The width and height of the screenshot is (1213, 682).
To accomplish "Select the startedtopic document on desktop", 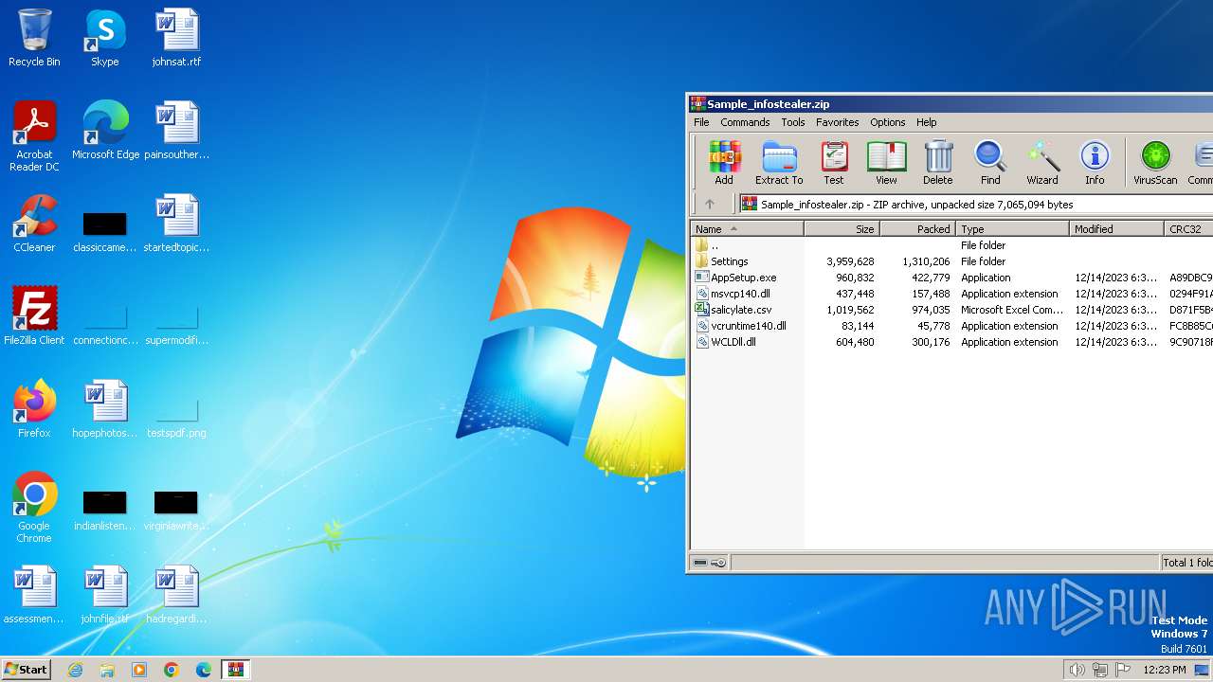I will [x=176, y=224].
